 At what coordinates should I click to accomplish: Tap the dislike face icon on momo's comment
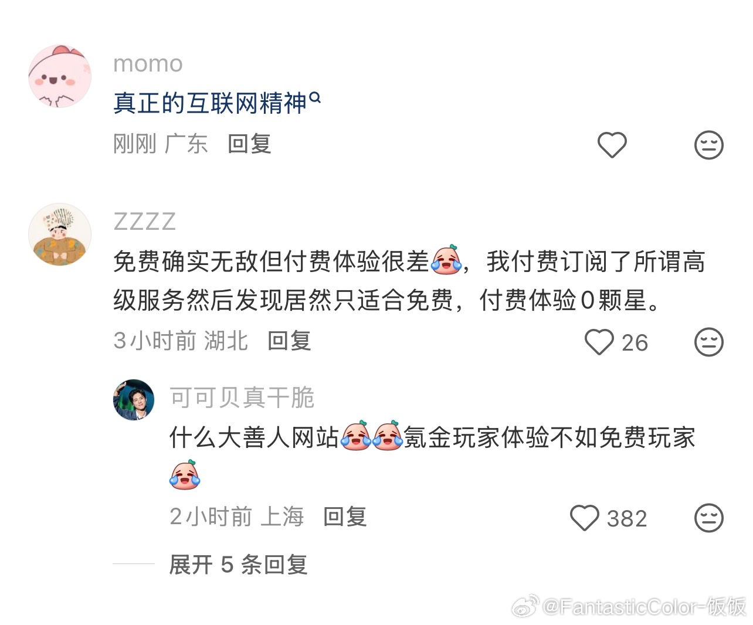[708, 145]
